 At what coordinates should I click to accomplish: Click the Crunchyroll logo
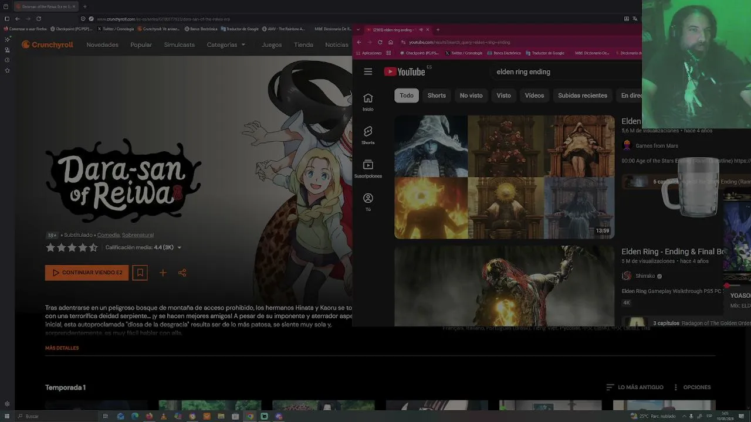(48, 45)
